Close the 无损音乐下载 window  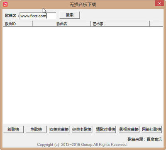click(159, 3)
